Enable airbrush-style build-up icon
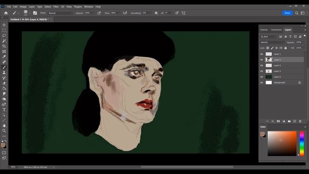 click(x=125, y=13)
